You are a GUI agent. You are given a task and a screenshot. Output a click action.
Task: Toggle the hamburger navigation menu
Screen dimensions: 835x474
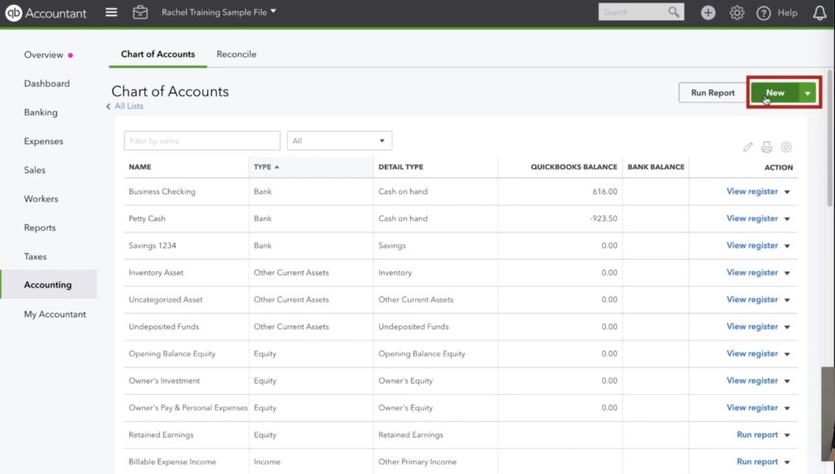(111, 11)
